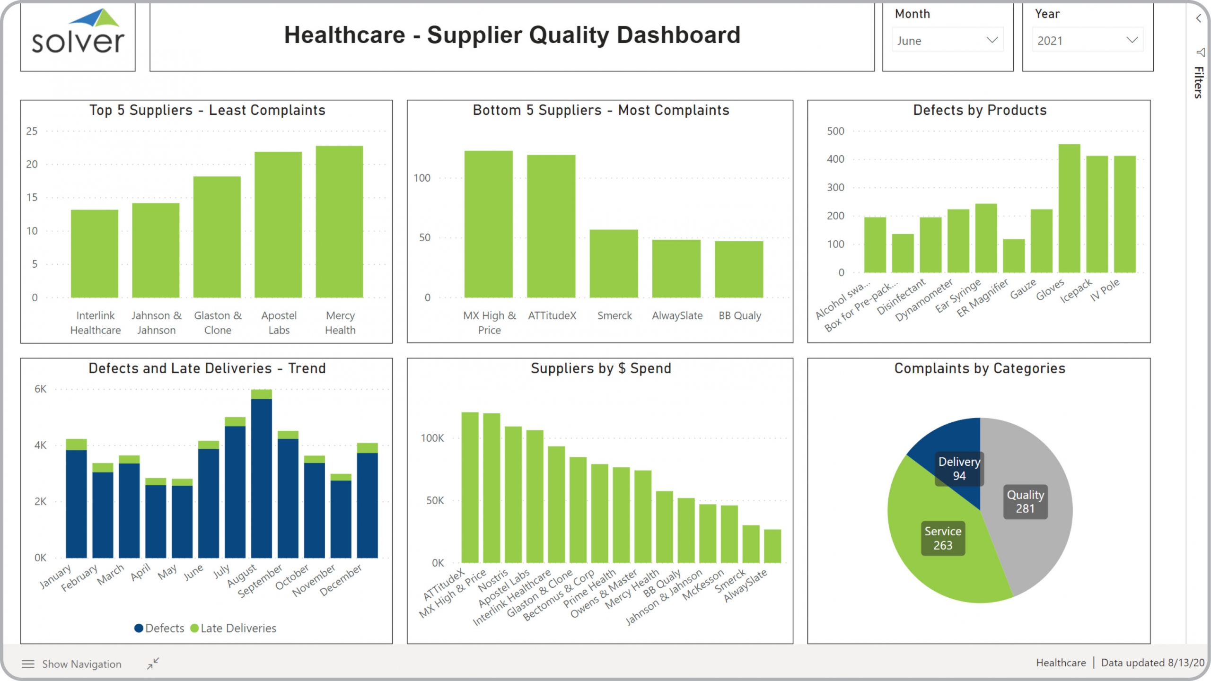Click the Show Navigation hamburger icon
The image size is (1211, 681).
[28, 664]
